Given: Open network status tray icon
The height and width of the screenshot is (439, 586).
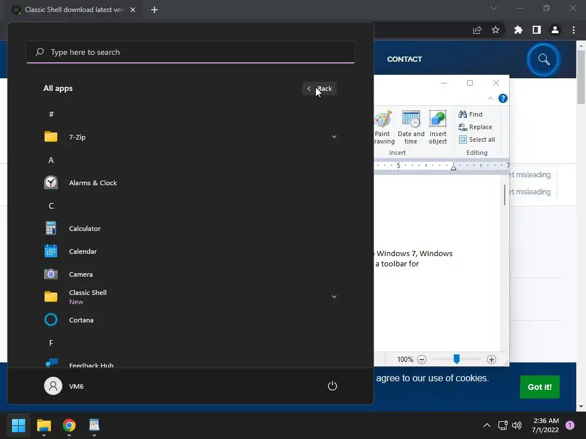Looking at the screenshot, I should pyautogui.click(x=502, y=425).
